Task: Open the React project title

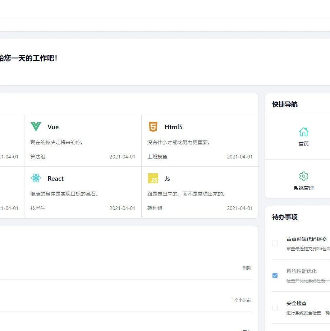Action: pos(55,178)
